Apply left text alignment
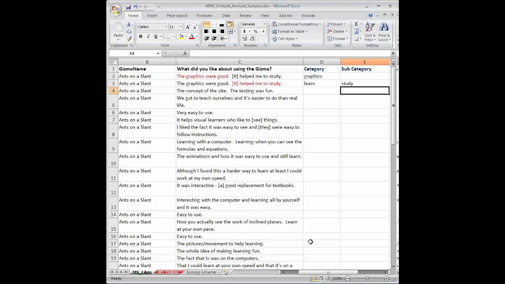The width and height of the screenshot is (505, 284). click(x=206, y=32)
